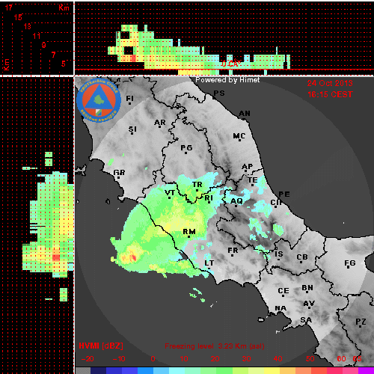Image resolution: width=374 pixels, height=374 pixels.
Task: Click the SI city label
Action: (x=132, y=129)
